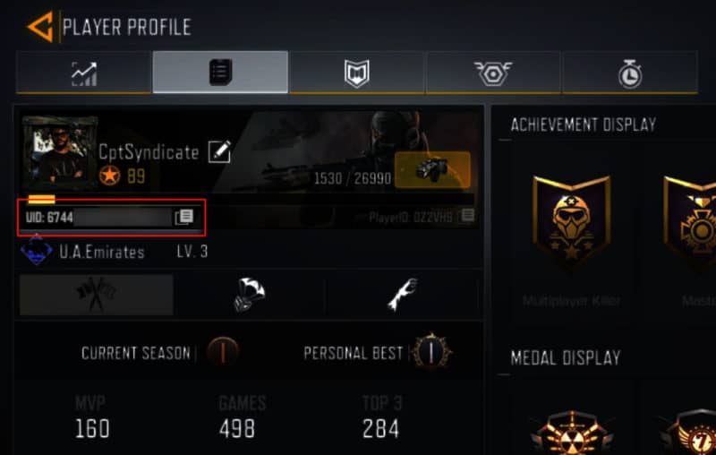Open the U.A.Emirates clan emblem

point(36,251)
